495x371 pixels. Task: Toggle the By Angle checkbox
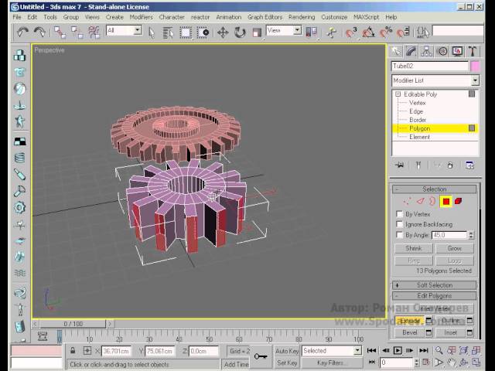(399, 235)
